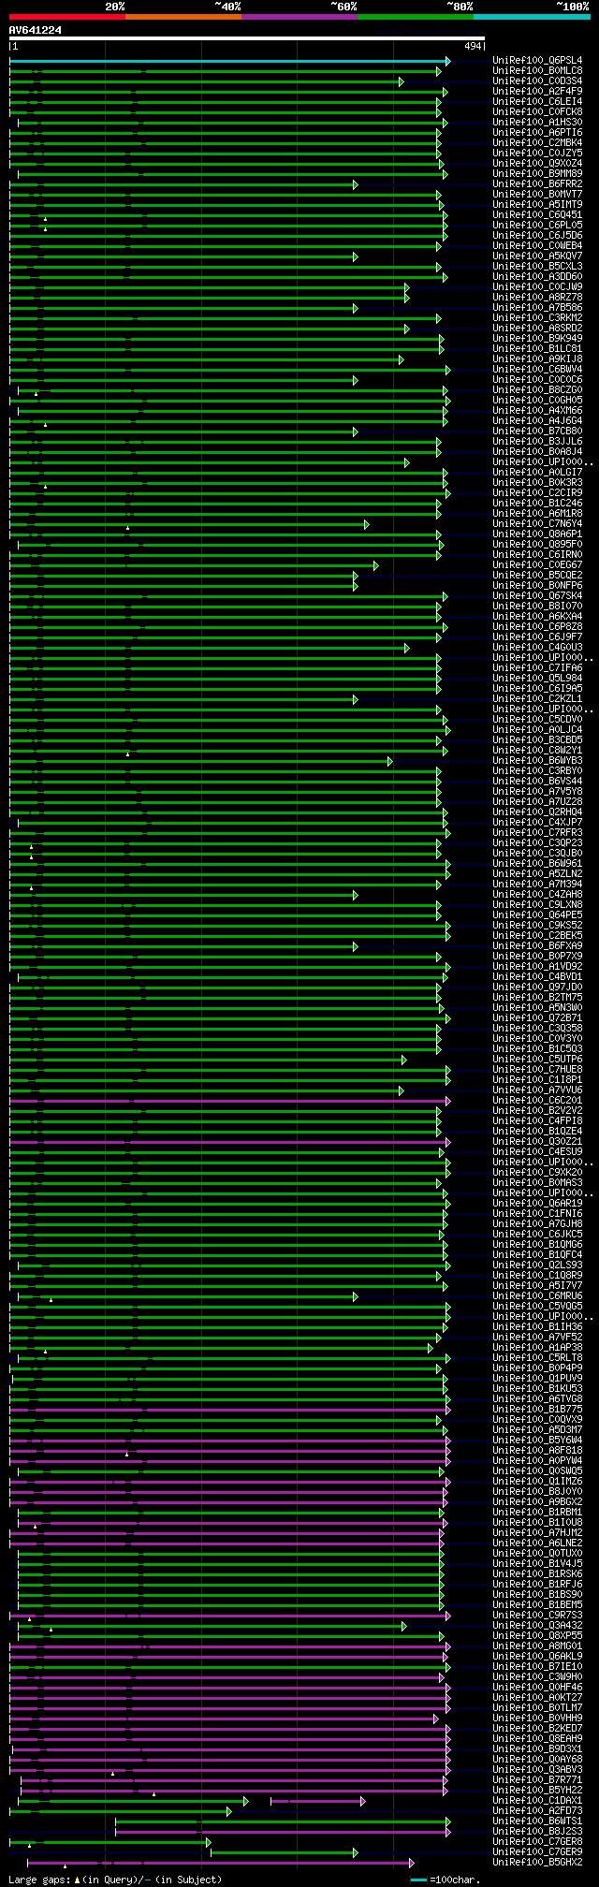Select hit UniRef100_B8CZG0

pos(538,389)
